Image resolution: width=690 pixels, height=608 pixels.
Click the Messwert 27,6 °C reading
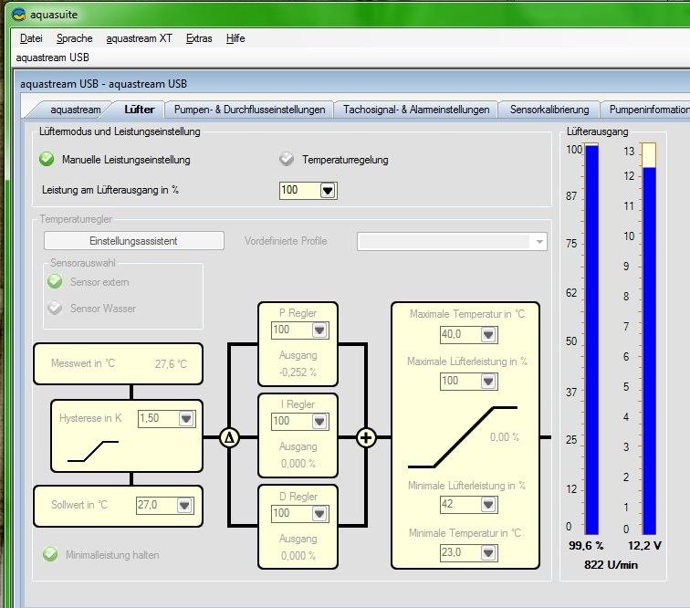coord(171,364)
